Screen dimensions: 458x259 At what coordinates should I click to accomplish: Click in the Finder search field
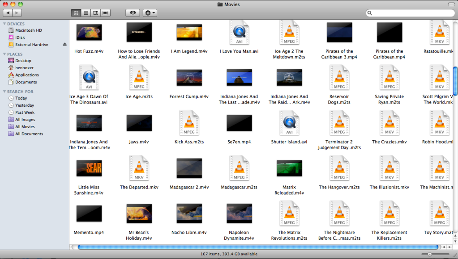[x=411, y=13]
